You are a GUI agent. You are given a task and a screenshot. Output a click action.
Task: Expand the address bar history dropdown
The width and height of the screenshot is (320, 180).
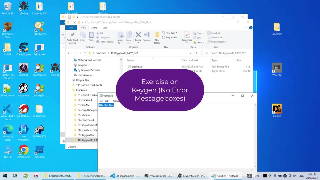pos(190,53)
